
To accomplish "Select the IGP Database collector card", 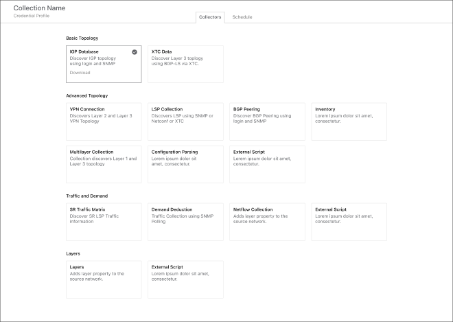I will click(104, 64).
